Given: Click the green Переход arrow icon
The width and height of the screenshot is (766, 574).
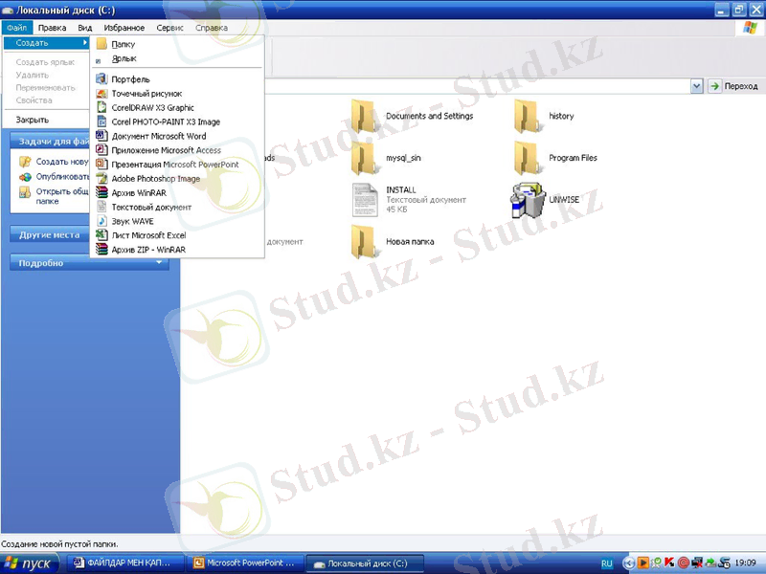Looking at the screenshot, I should pyautogui.click(x=714, y=86).
